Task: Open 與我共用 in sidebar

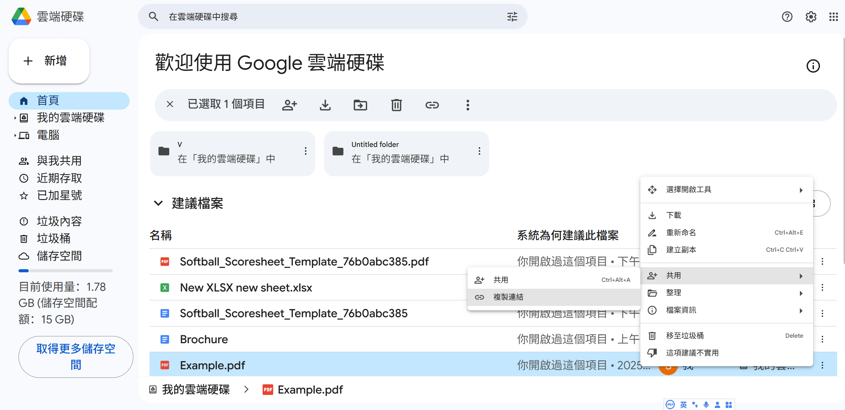Action: [x=69, y=161]
